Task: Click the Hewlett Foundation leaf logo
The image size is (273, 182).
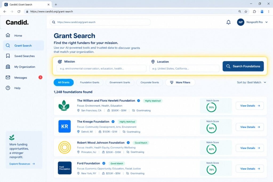Action: (x=64, y=106)
